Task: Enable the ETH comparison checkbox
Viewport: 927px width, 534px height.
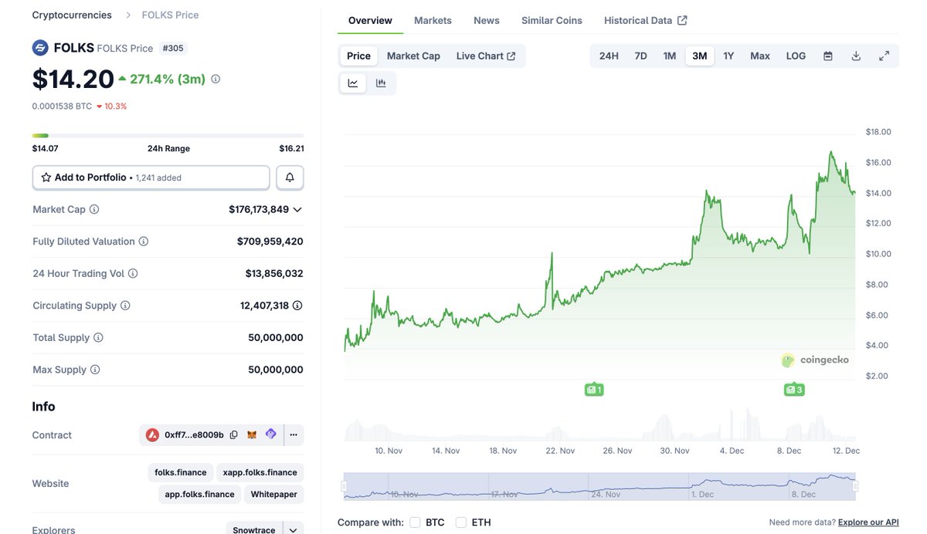Action: coord(461,522)
